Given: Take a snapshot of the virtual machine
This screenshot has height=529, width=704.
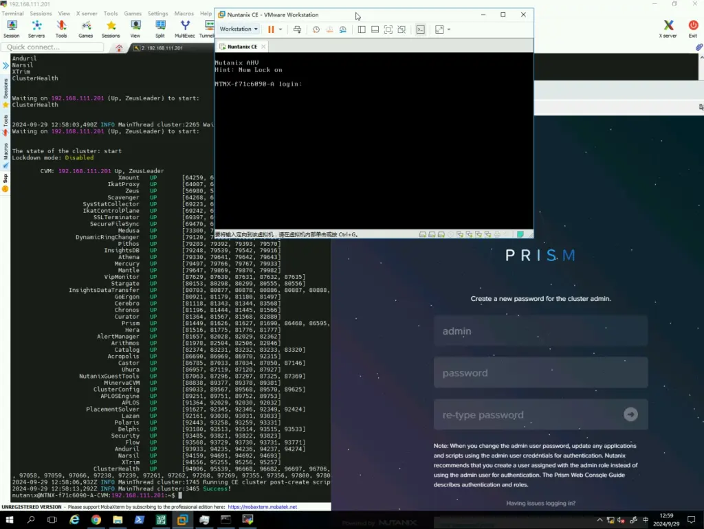Looking at the screenshot, I should coord(316,30).
